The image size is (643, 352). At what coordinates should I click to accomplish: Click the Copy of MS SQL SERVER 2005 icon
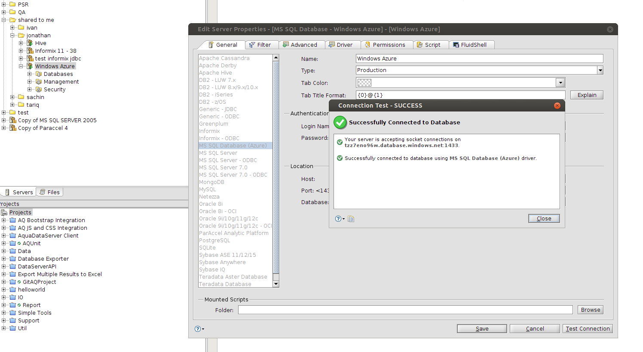point(12,120)
